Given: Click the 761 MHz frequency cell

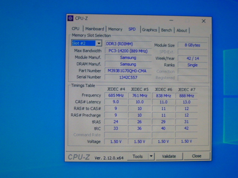Looking at the screenshot, I should click(x=140, y=96).
